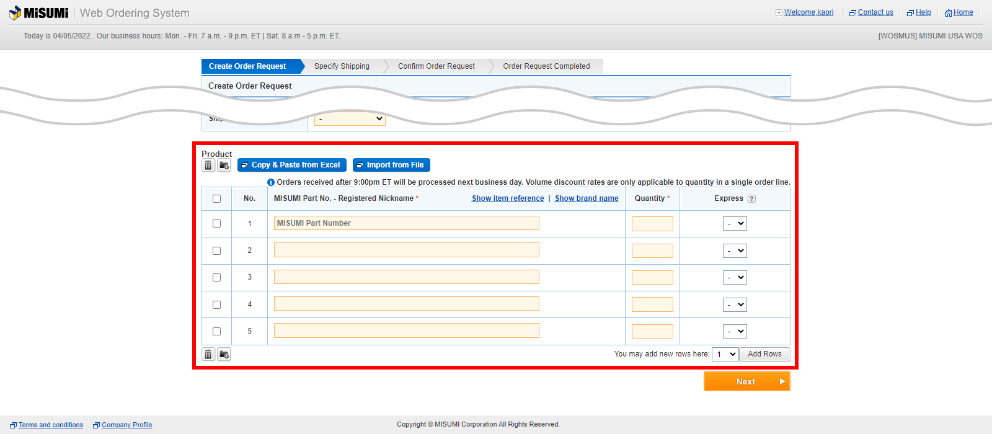992x434 pixels.
Task: Focus the Quantity field in row 5
Action: pos(652,332)
